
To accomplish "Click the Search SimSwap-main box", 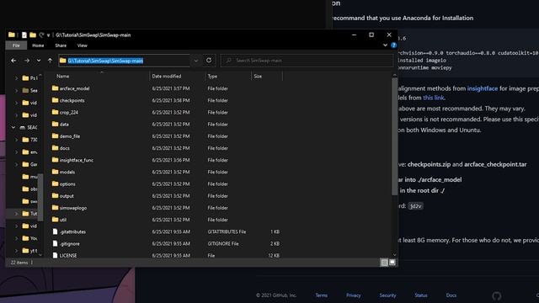I will coord(307,61).
